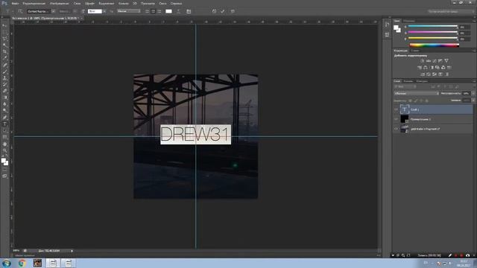Open the font size dropdown arrow
The height and width of the screenshot is (268, 477).
click(x=104, y=11)
